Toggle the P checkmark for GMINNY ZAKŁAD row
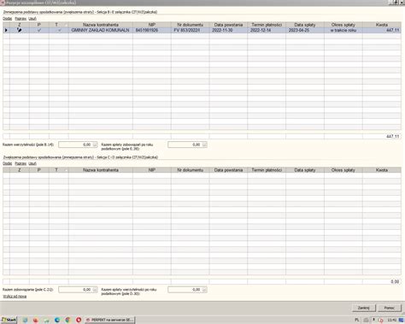Image resolution: width=405 pixels, height=324 pixels. [x=39, y=30]
